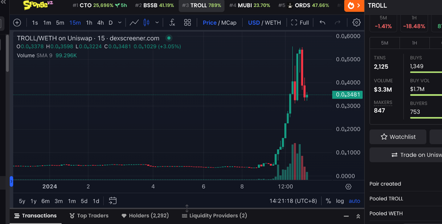Open the Transactions tab
Image resolution: width=442 pixels, height=224 pixels.
(x=36, y=216)
